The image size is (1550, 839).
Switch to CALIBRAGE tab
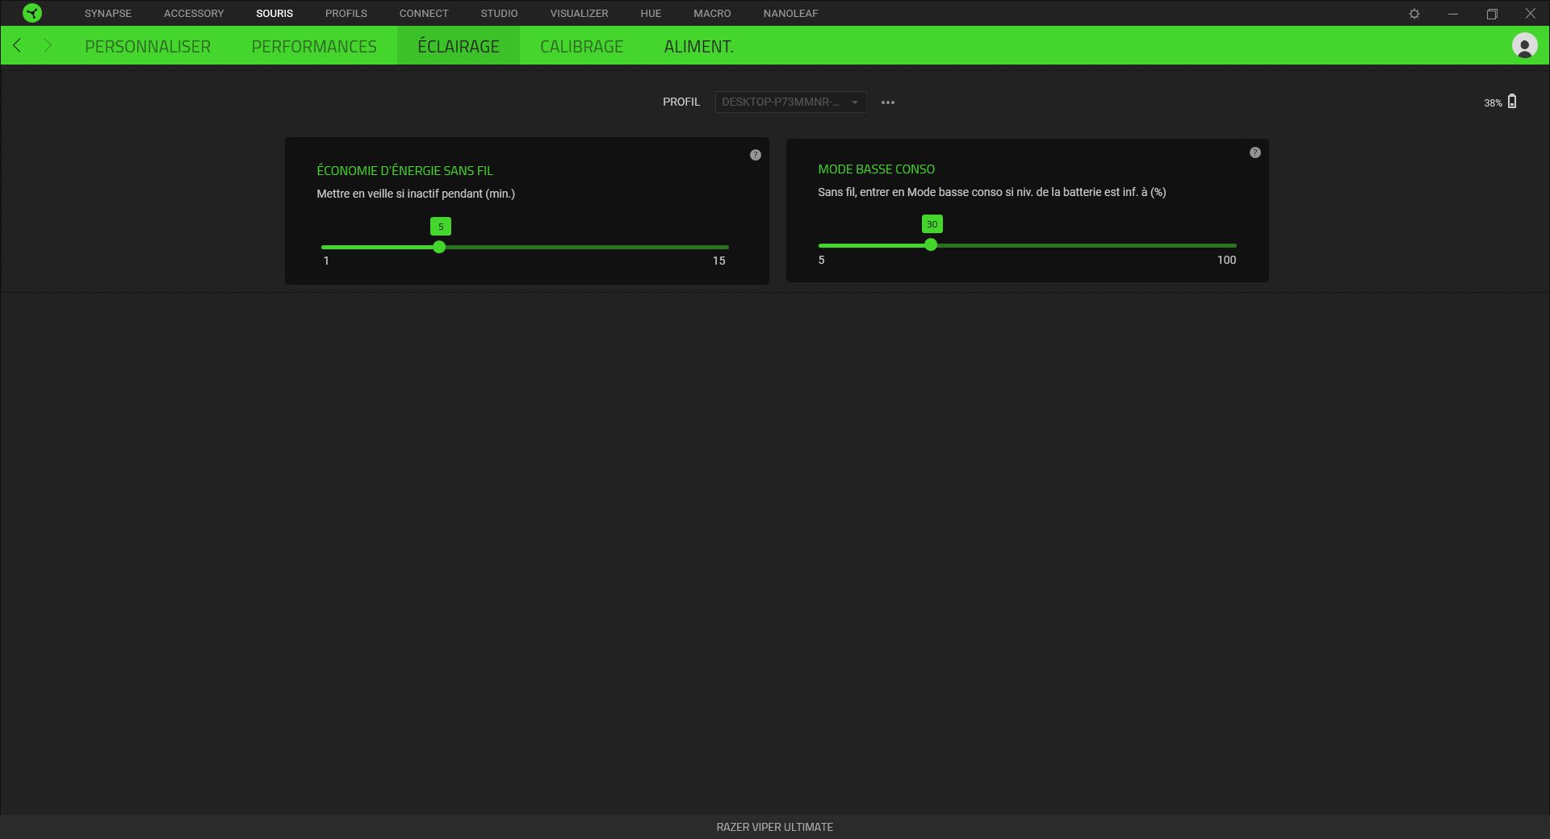pos(581,46)
